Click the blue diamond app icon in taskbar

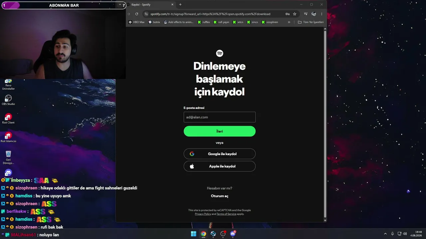(x=213, y=234)
